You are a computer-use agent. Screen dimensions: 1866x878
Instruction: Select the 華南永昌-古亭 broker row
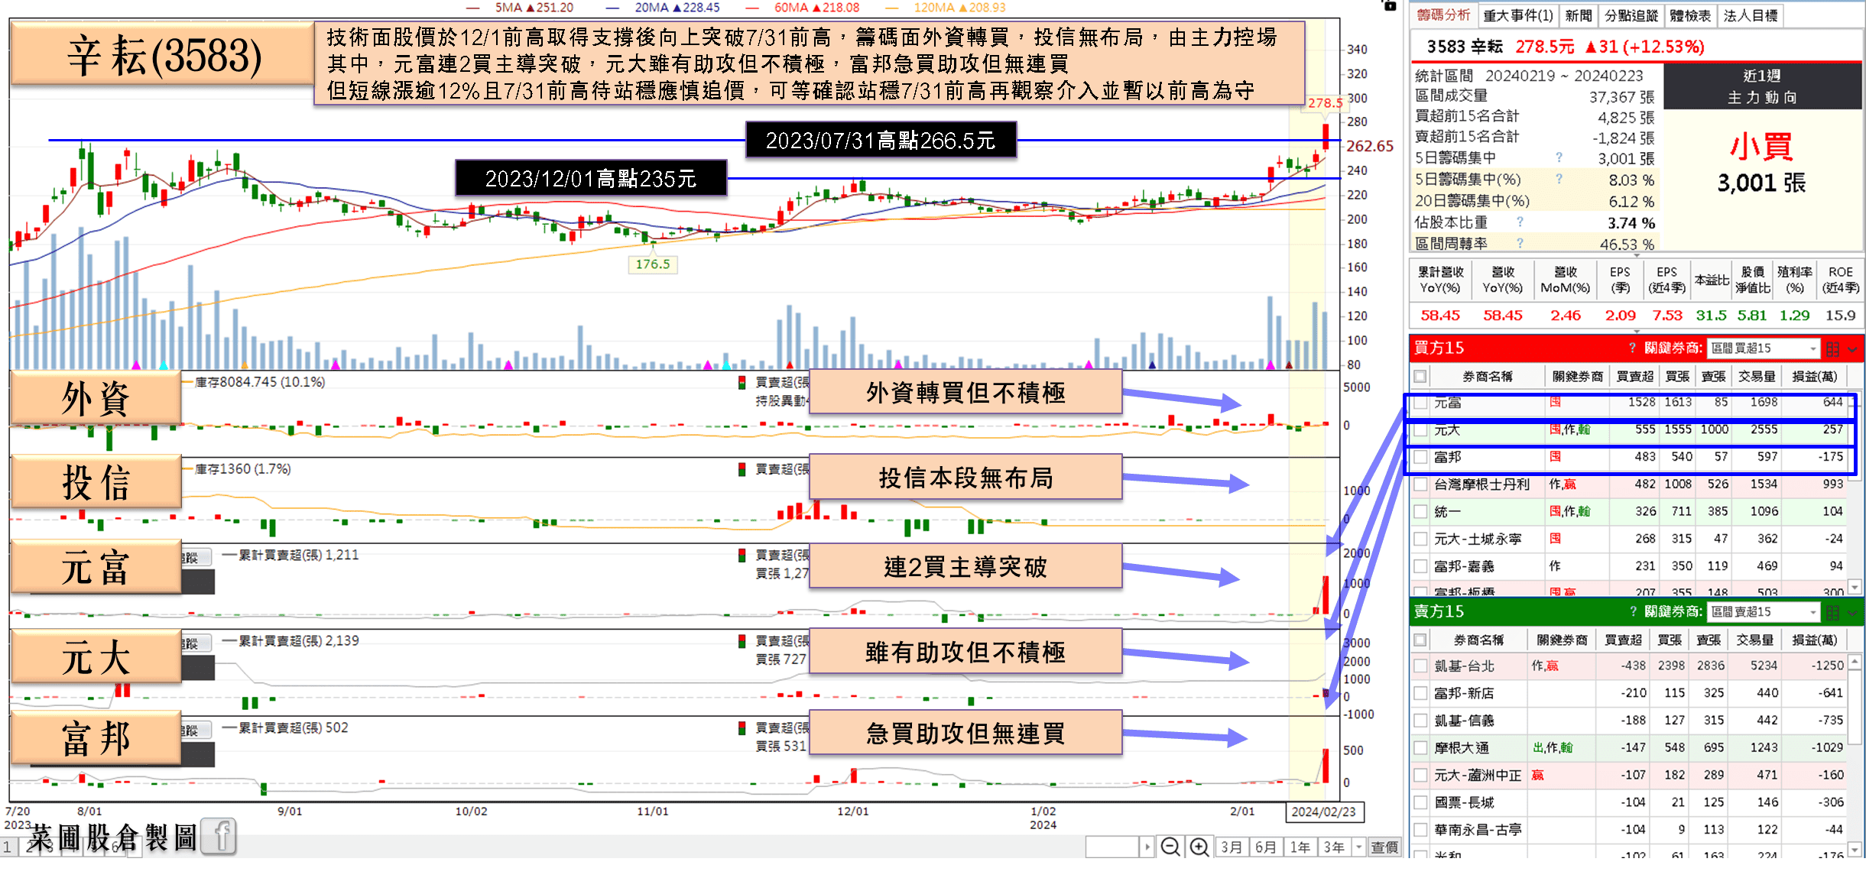point(1630,830)
